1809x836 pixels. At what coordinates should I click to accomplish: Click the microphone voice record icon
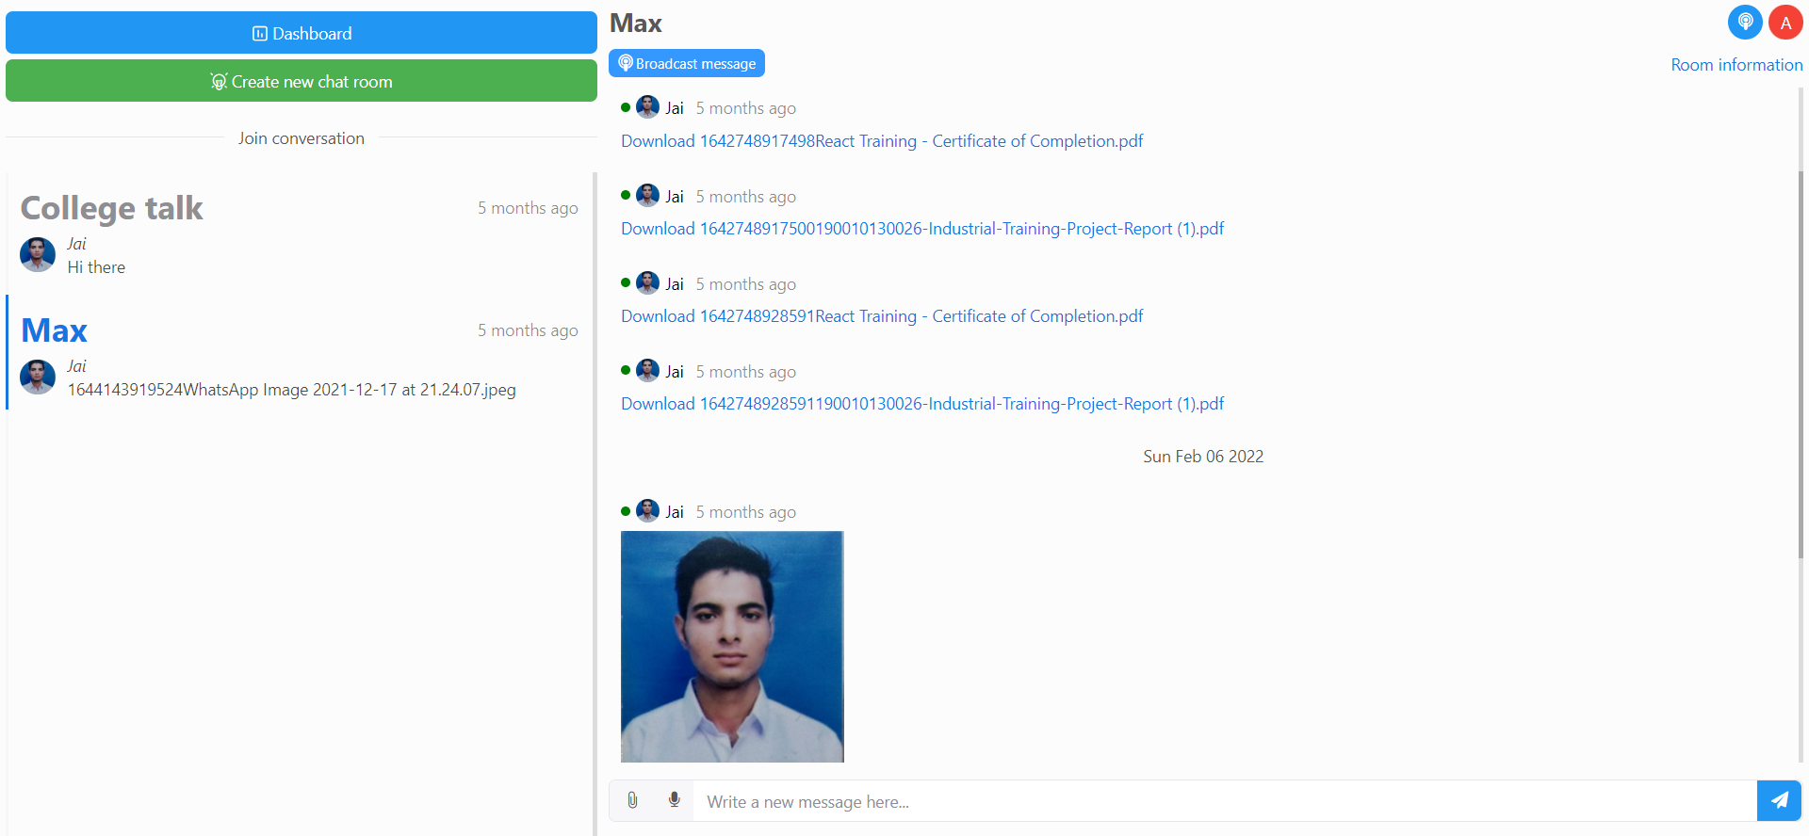675,800
